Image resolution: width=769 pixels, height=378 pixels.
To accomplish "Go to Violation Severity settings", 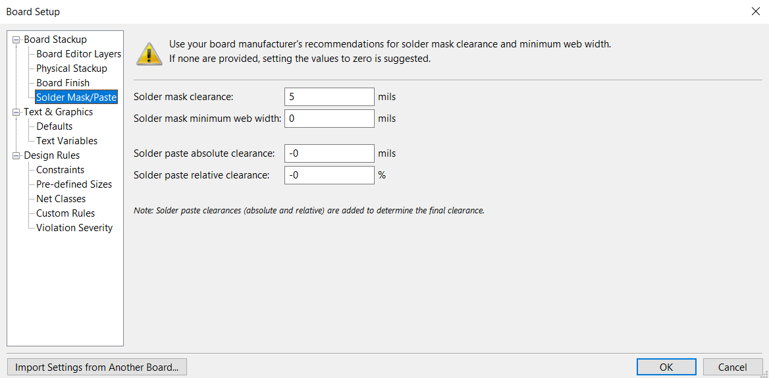I will 74,228.
